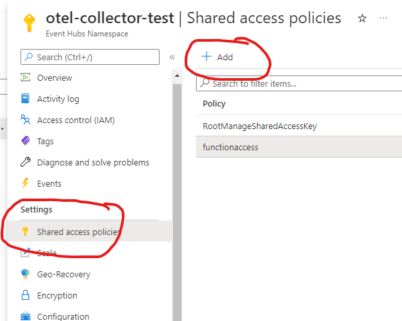Image resolution: width=402 pixels, height=321 pixels.
Task: Open the Configuration menu item
Action: [x=64, y=316]
